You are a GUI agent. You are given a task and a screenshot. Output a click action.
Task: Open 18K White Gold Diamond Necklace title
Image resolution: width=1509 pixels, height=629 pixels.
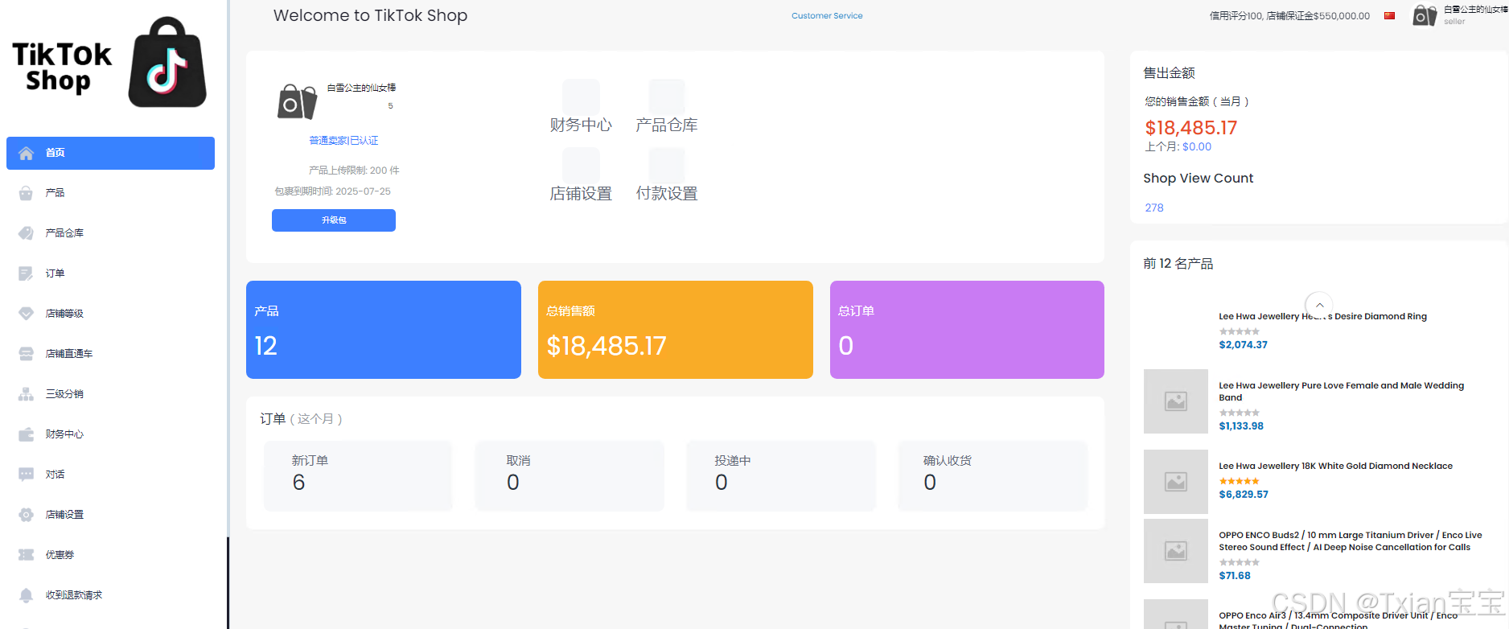(1335, 467)
